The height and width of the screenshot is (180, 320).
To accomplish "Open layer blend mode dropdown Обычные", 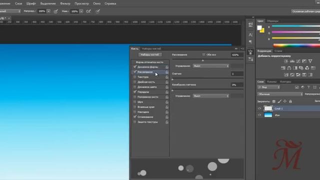I will 280,94.
